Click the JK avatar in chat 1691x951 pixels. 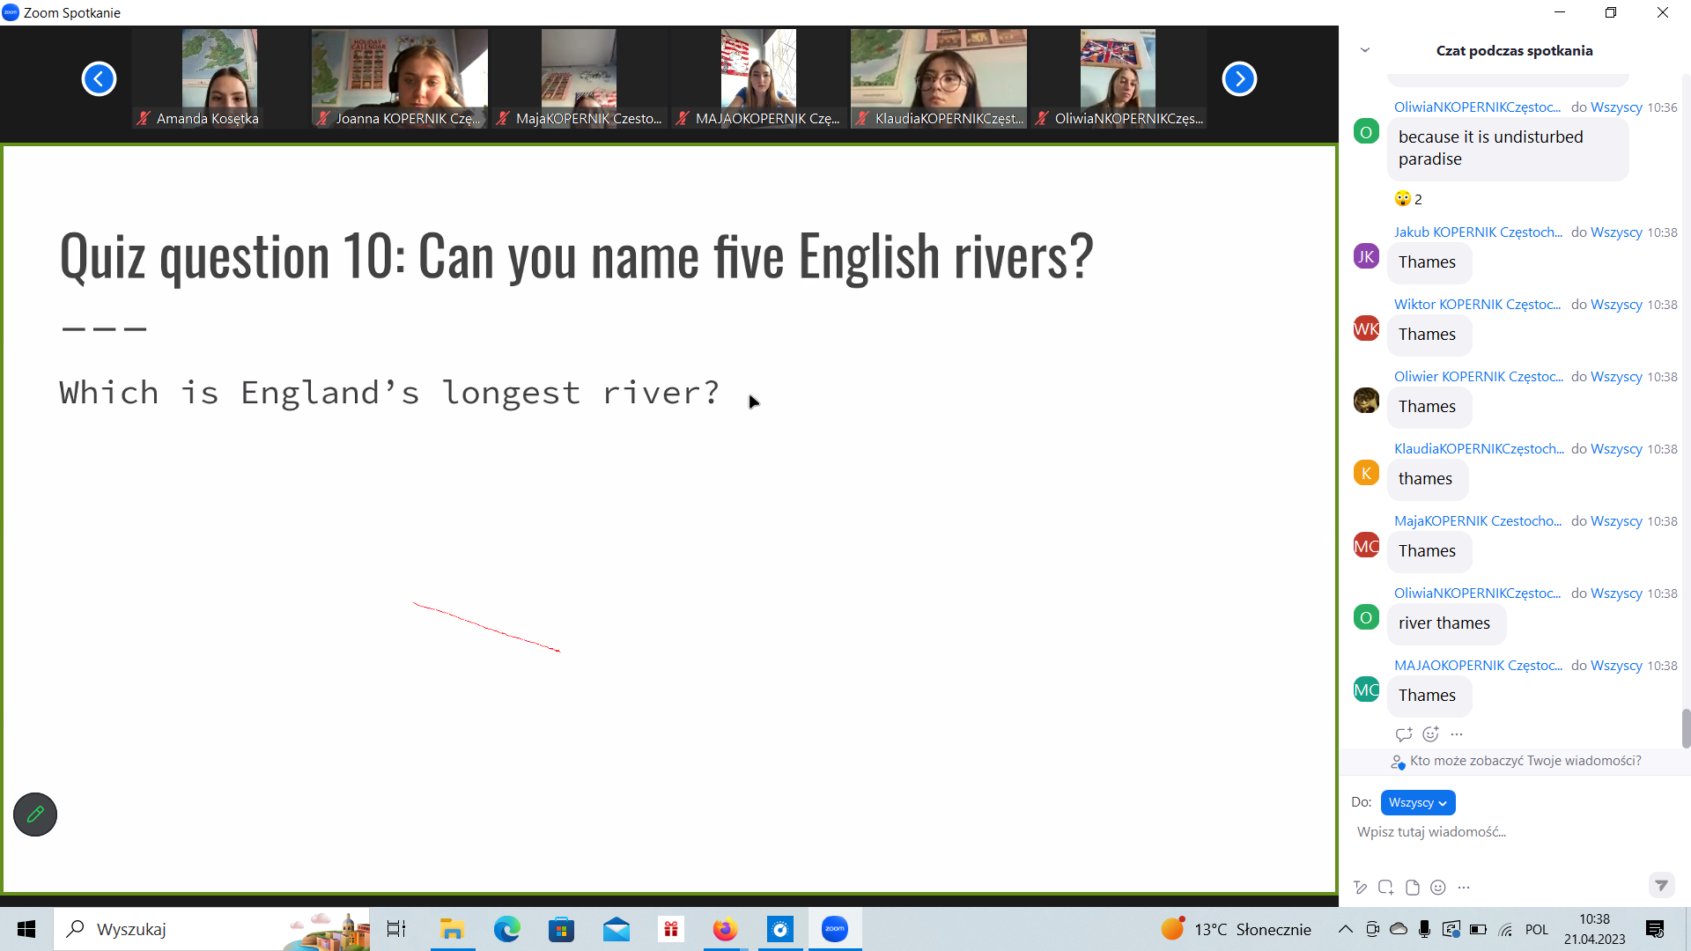[x=1366, y=256]
